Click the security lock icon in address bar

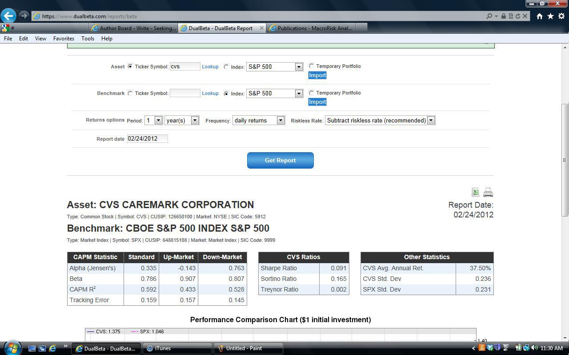point(503,16)
